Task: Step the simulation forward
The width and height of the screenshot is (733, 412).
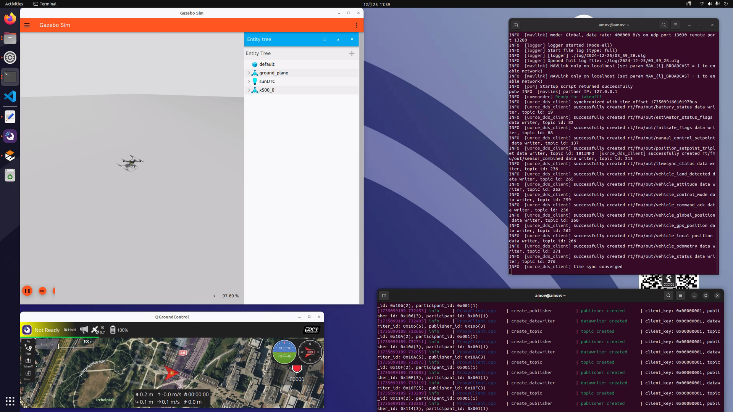Action: [42, 291]
